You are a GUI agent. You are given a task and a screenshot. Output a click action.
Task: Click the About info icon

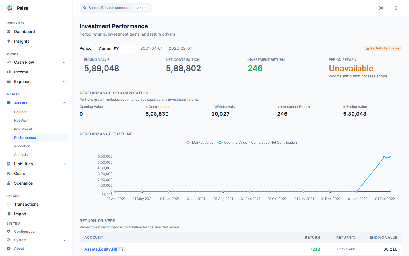pyautogui.click(x=9, y=249)
